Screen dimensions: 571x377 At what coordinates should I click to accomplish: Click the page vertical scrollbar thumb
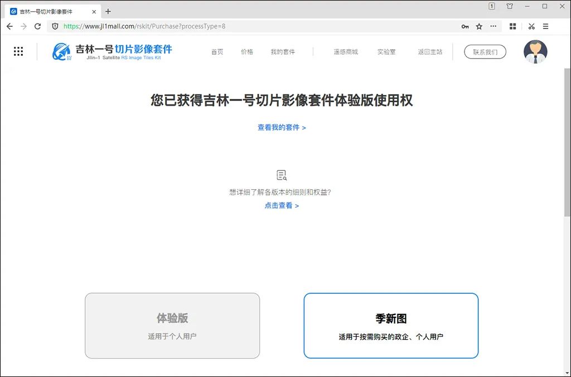[567, 142]
